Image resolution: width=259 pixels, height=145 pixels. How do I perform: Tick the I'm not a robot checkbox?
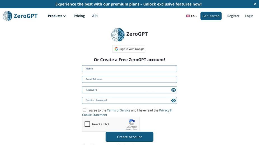(87, 124)
